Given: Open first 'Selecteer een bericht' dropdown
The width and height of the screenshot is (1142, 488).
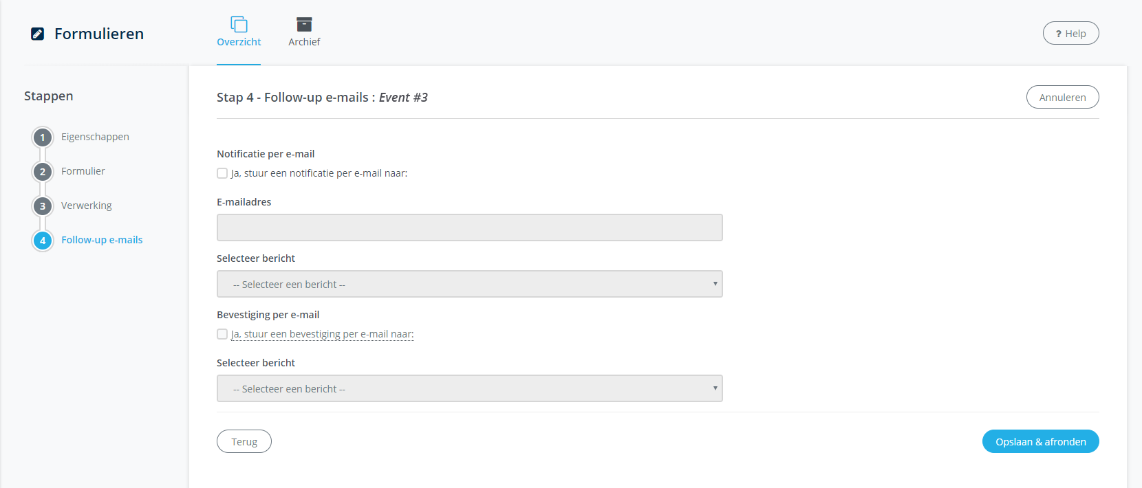Looking at the screenshot, I should pyautogui.click(x=469, y=284).
